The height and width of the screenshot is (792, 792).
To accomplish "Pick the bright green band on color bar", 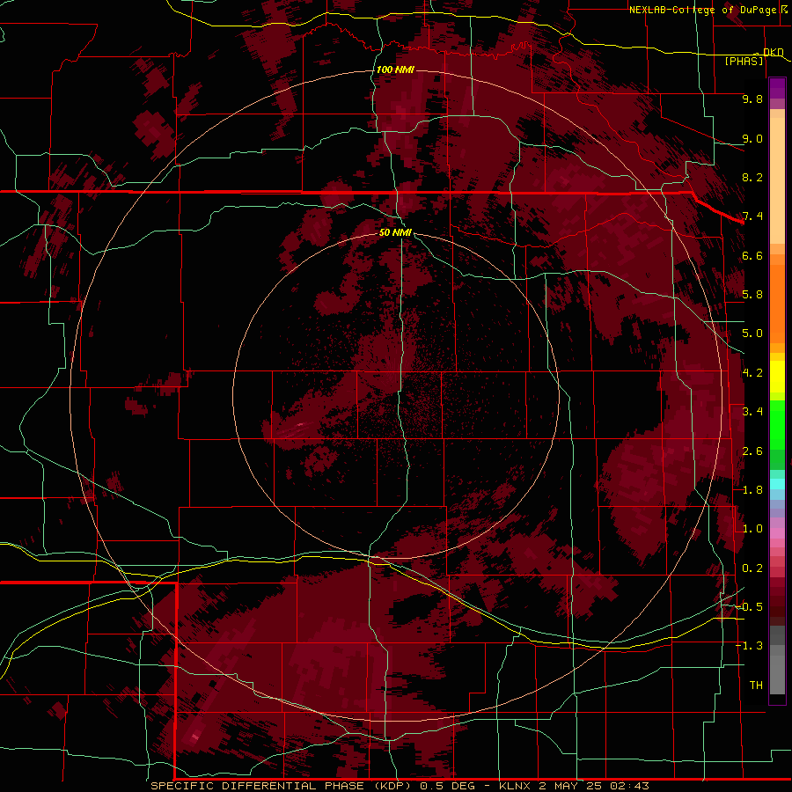I will click(777, 424).
